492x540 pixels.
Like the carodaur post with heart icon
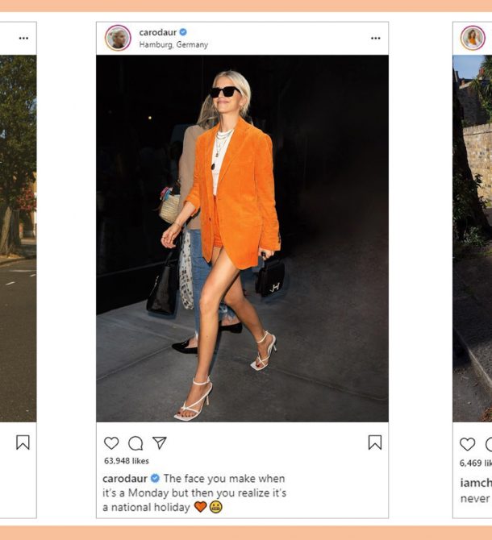click(x=111, y=443)
